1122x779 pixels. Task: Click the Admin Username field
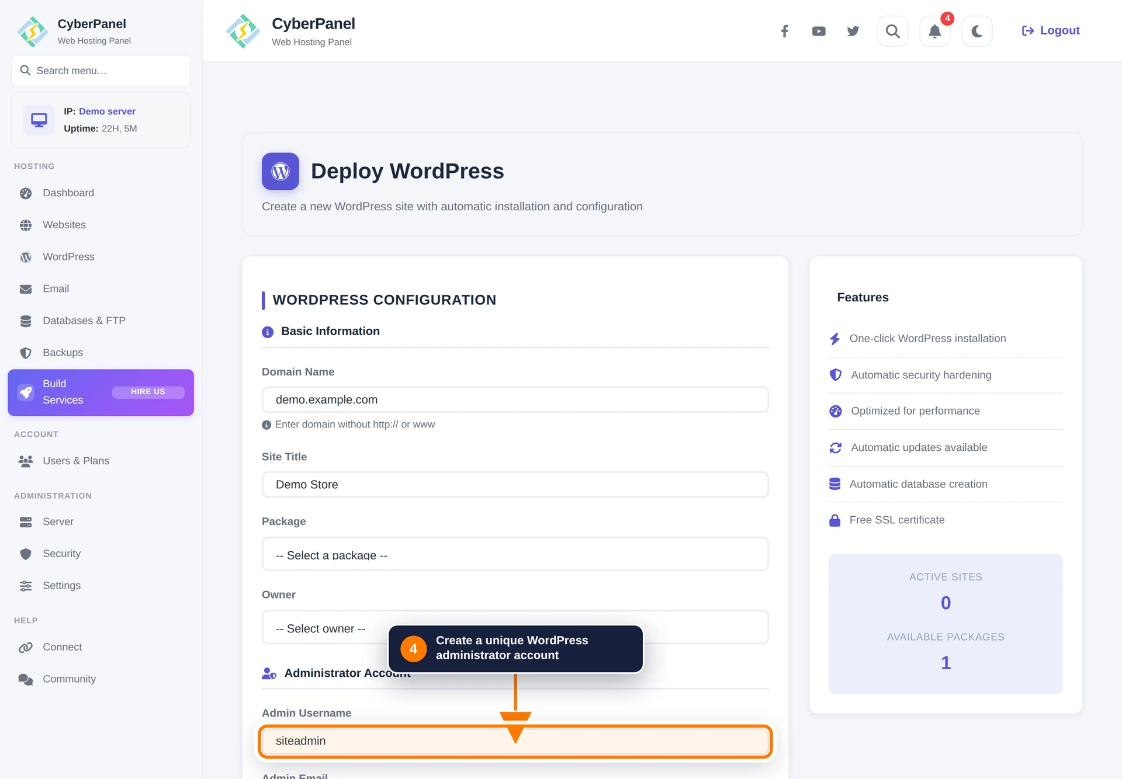click(x=515, y=741)
